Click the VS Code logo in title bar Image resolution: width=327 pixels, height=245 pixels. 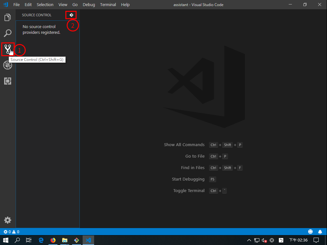pyautogui.click(x=5, y=5)
